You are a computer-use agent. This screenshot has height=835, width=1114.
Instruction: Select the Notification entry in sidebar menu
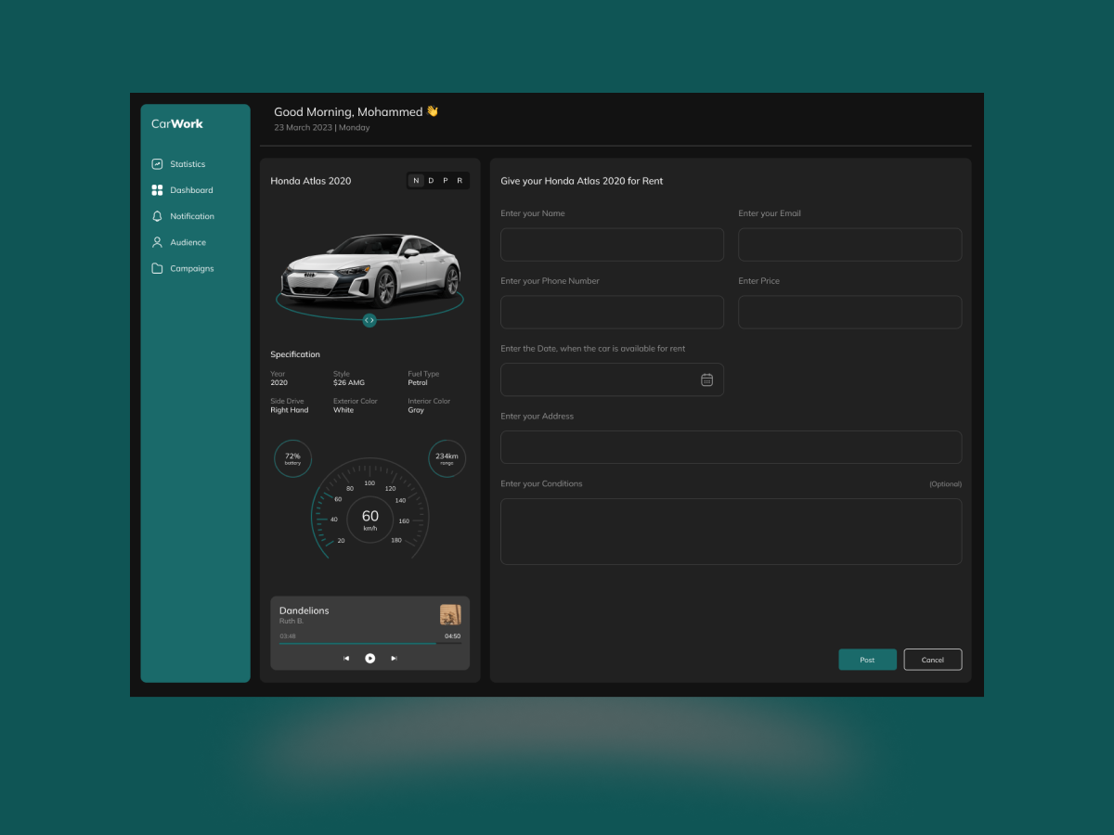click(189, 215)
